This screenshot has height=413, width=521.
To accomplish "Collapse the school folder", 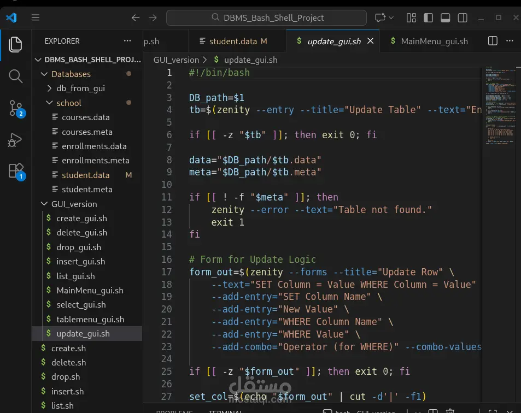I will [x=68, y=103].
